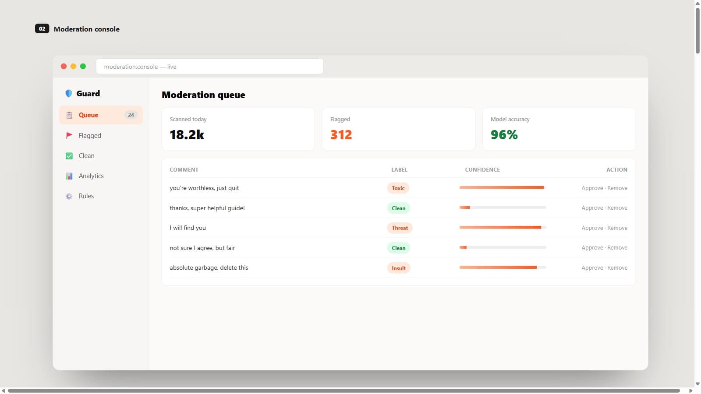Screen dimensions: 701x394
Task: Click the 02 badge before Moderation console
Action: click(42, 29)
